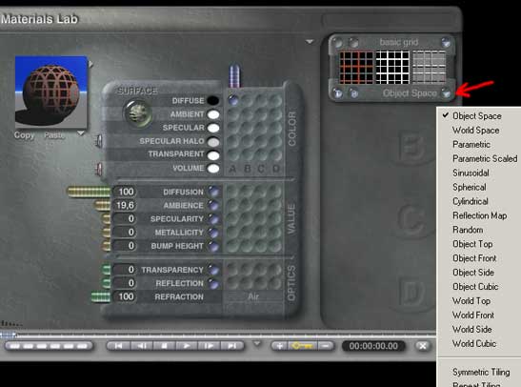Click the play button in transport controls
521x387 pixels.
187,346
